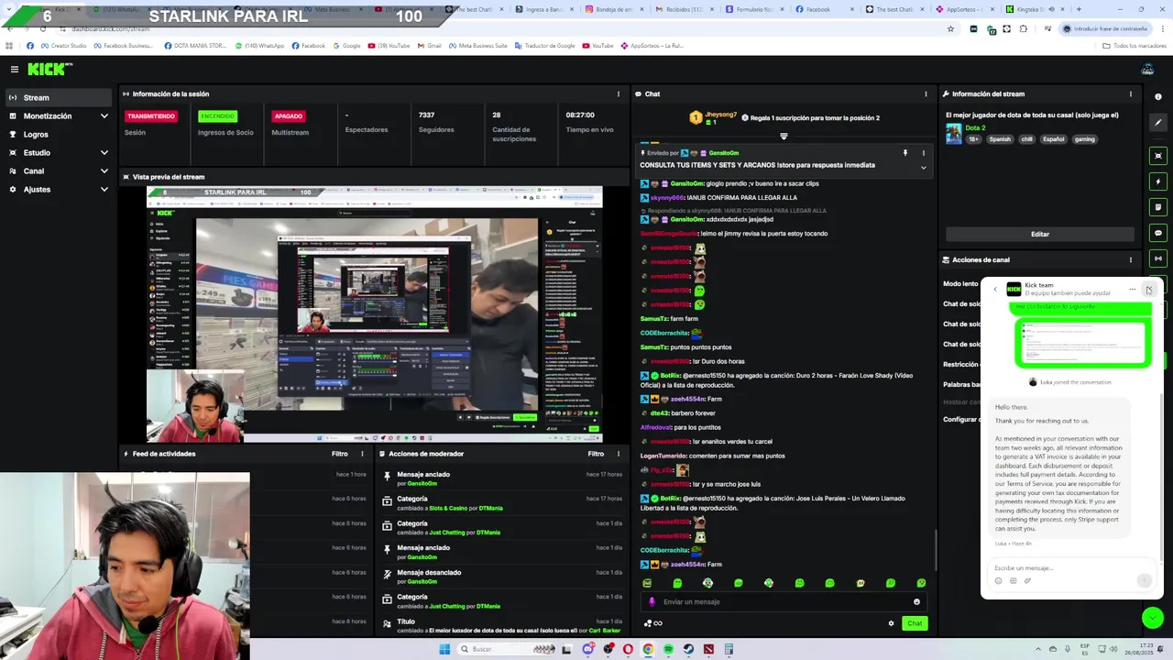Viewport: 1173px width, 660px height.
Task: Click the broadcast signal icon in right toolbar
Action: (x=1158, y=258)
